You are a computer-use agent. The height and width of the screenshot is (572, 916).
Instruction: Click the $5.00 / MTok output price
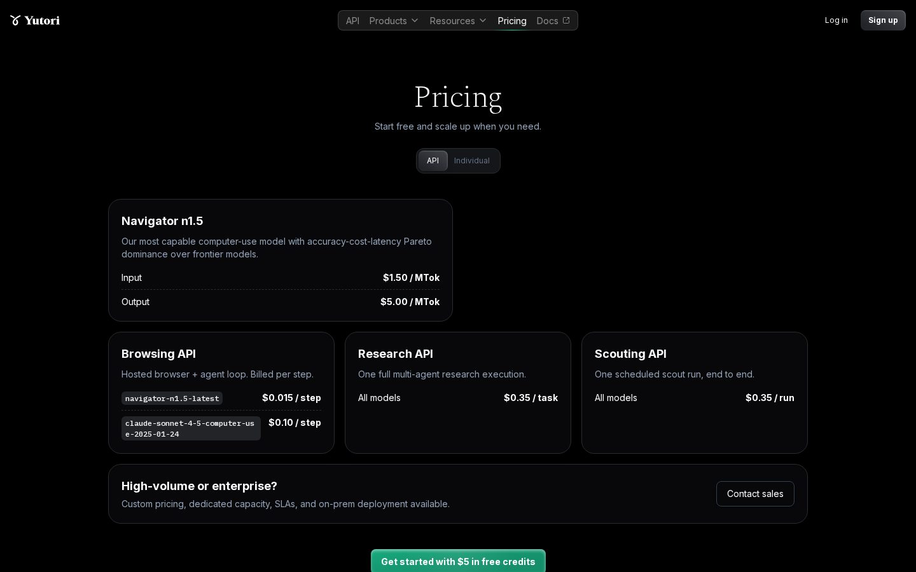click(x=410, y=302)
